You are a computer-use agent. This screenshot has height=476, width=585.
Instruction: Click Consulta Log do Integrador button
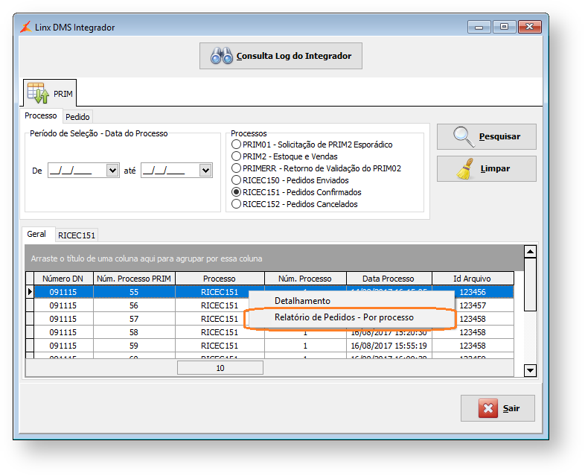coord(281,56)
